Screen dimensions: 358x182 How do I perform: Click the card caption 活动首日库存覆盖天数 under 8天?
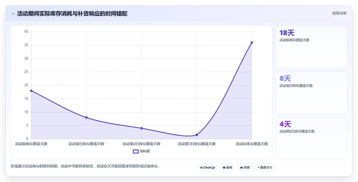click(x=296, y=86)
